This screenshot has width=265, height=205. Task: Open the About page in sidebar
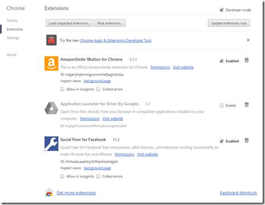tap(11, 55)
